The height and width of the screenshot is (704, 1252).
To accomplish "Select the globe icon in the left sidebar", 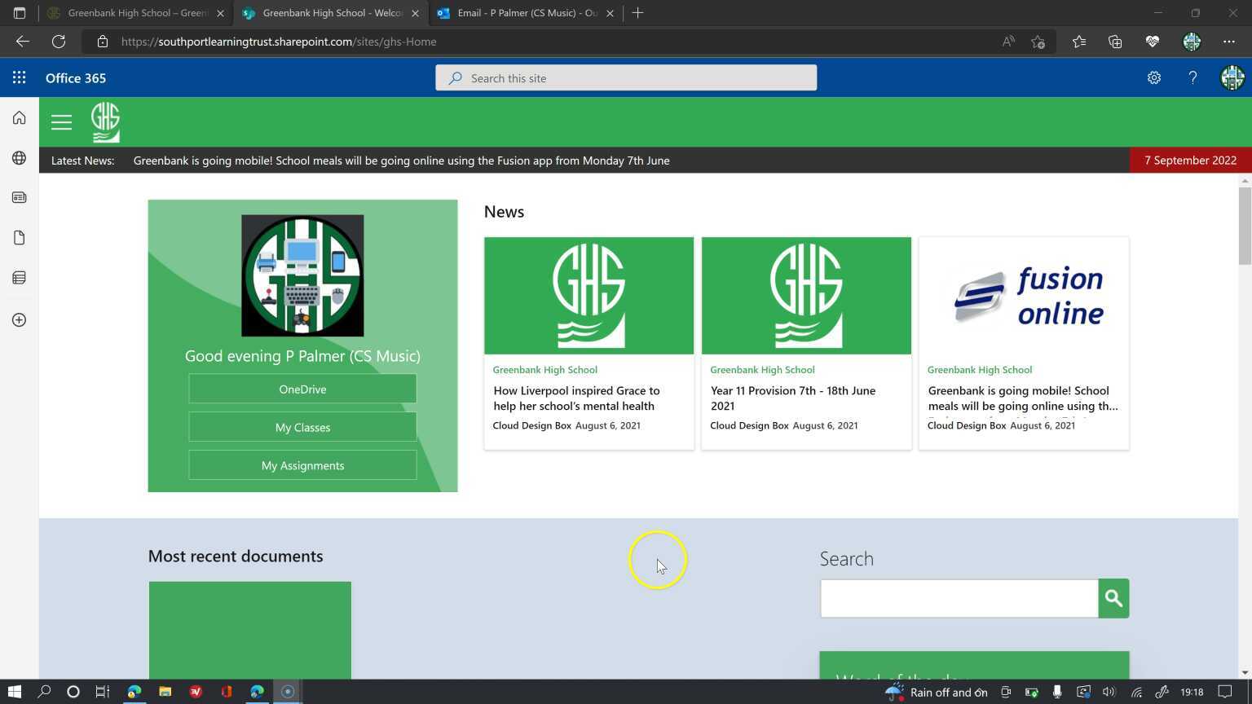I will (x=18, y=158).
